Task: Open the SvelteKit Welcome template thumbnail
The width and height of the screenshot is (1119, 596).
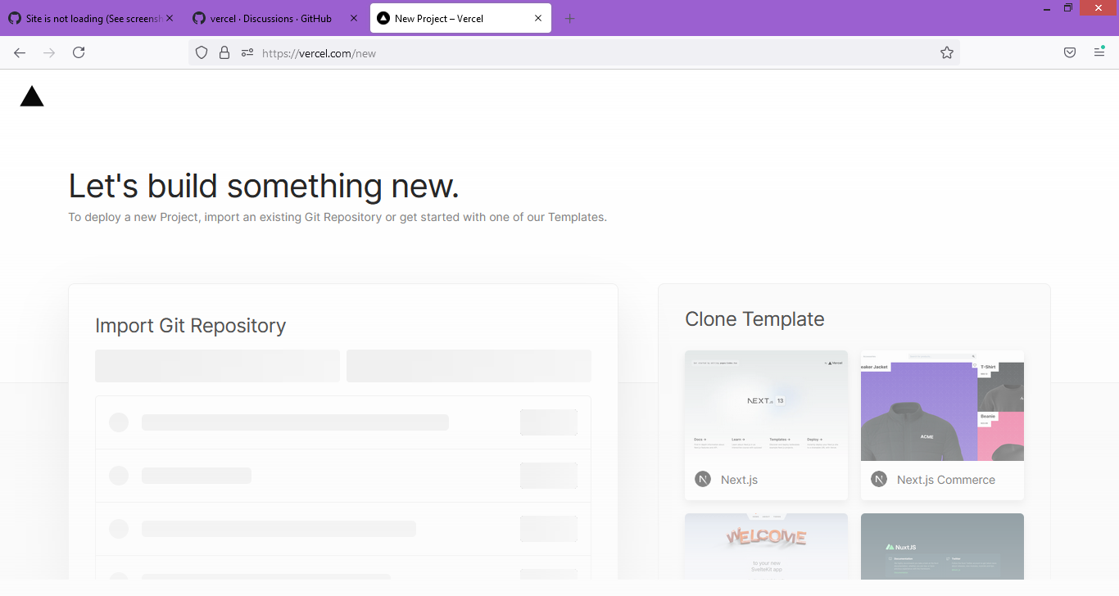Action: [766, 546]
